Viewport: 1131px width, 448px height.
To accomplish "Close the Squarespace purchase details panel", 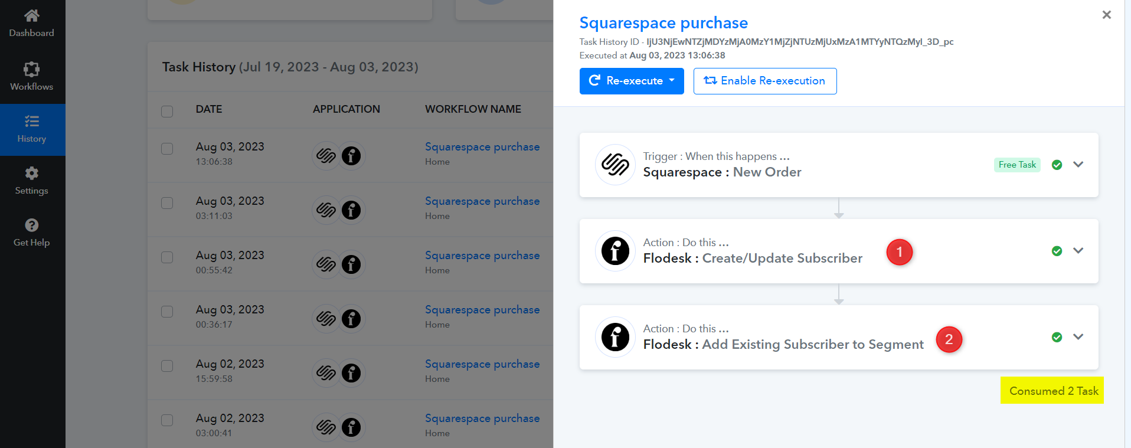I will coord(1107,15).
